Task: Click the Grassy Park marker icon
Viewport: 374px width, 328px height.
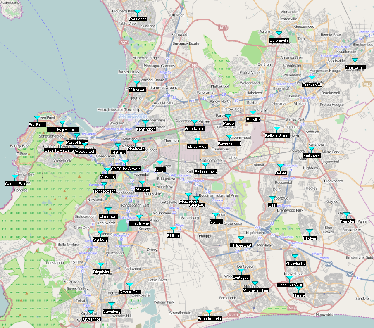Action: point(130,286)
